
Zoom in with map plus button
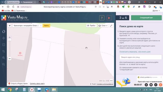10,37
